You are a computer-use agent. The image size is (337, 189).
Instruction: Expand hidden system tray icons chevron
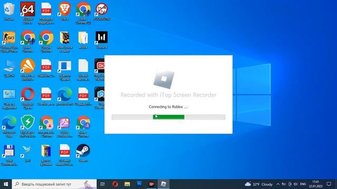tap(278, 184)
